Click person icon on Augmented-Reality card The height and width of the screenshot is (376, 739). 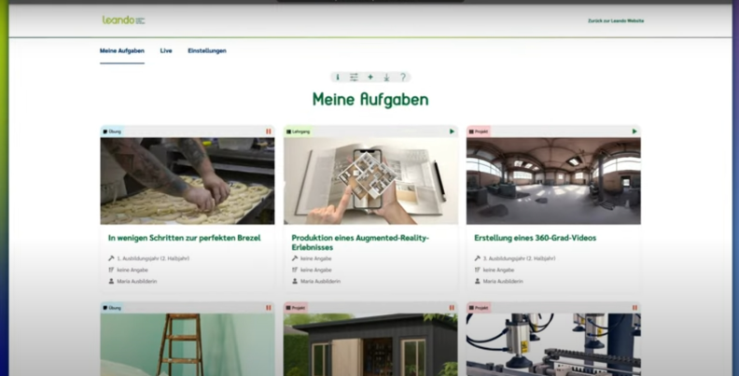(x=295, y=281)
